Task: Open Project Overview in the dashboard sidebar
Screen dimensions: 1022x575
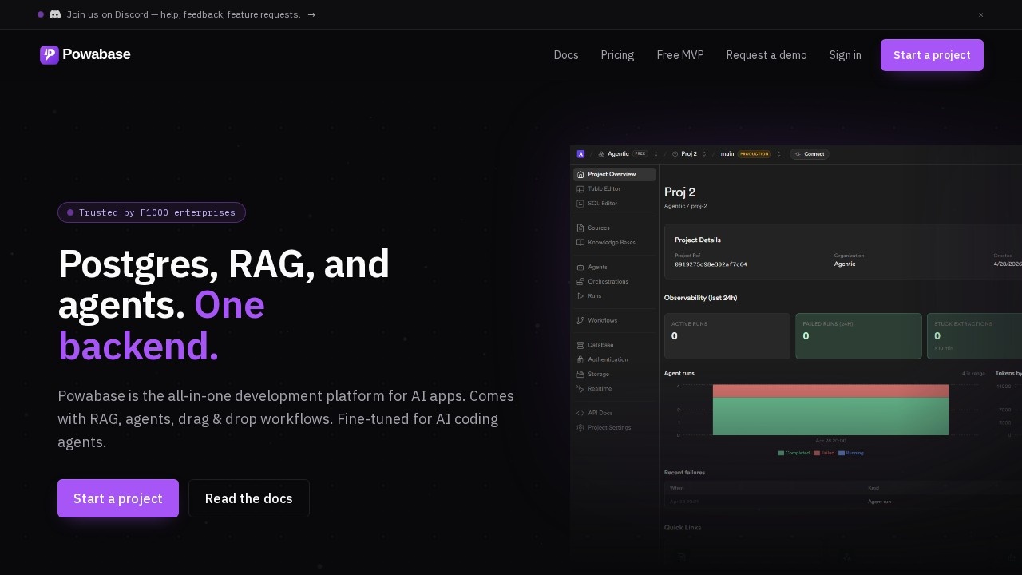Action: 614,174
